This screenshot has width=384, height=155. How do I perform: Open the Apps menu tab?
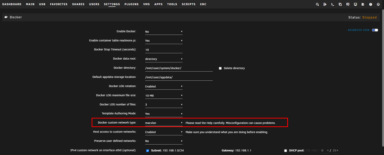[159, 4]
